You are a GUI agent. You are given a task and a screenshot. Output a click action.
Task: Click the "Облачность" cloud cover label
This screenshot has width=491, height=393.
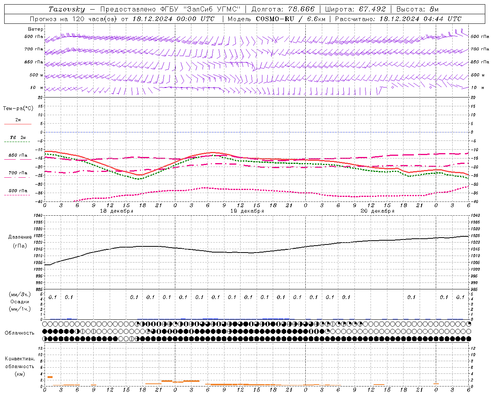[20, 333]
